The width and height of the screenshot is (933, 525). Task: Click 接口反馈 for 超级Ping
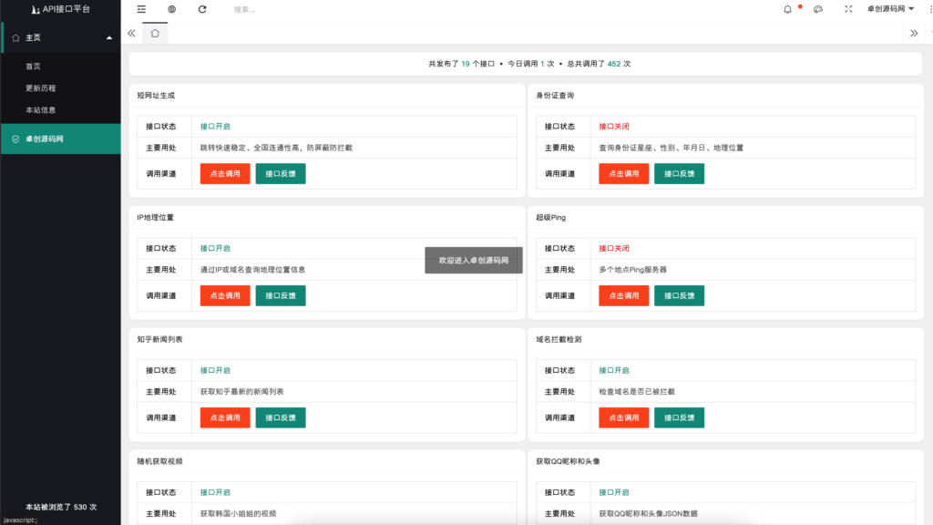pos(679,296)
